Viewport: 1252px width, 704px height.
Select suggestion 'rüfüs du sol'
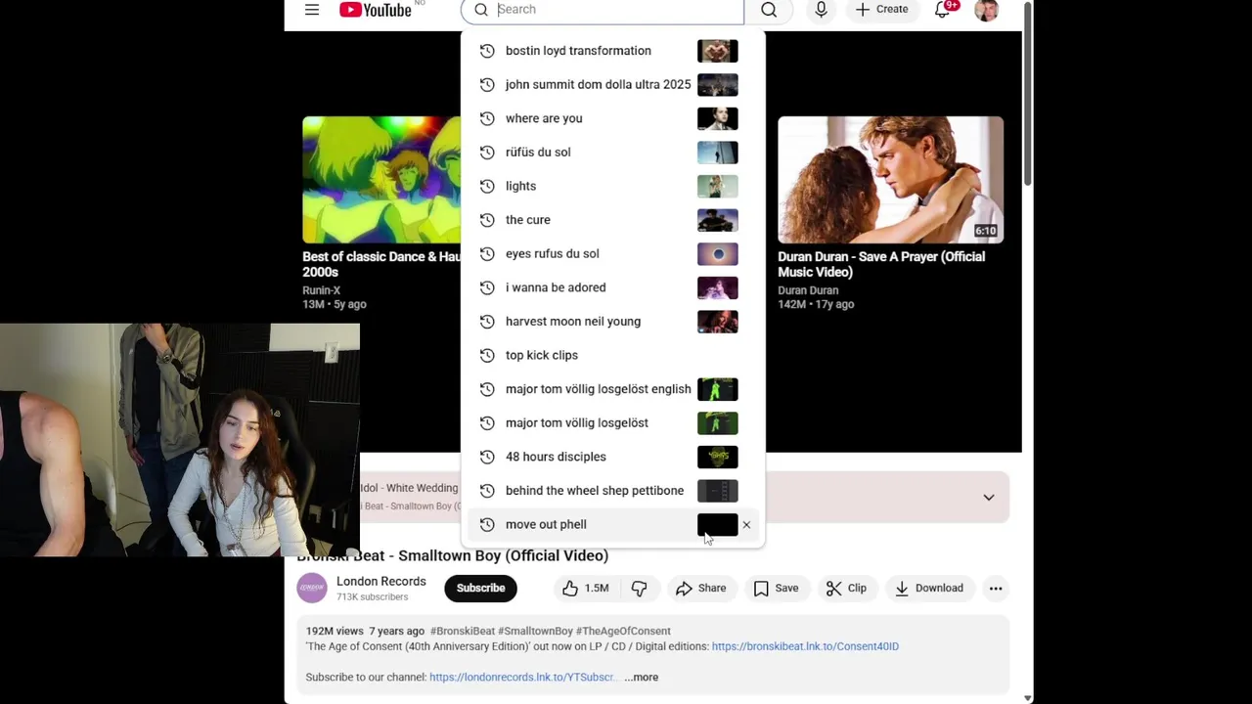pos(614,153)
